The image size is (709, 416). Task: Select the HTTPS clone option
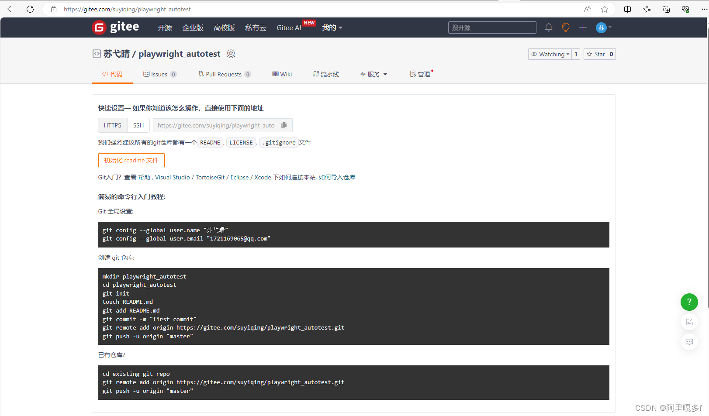[113, 125]
